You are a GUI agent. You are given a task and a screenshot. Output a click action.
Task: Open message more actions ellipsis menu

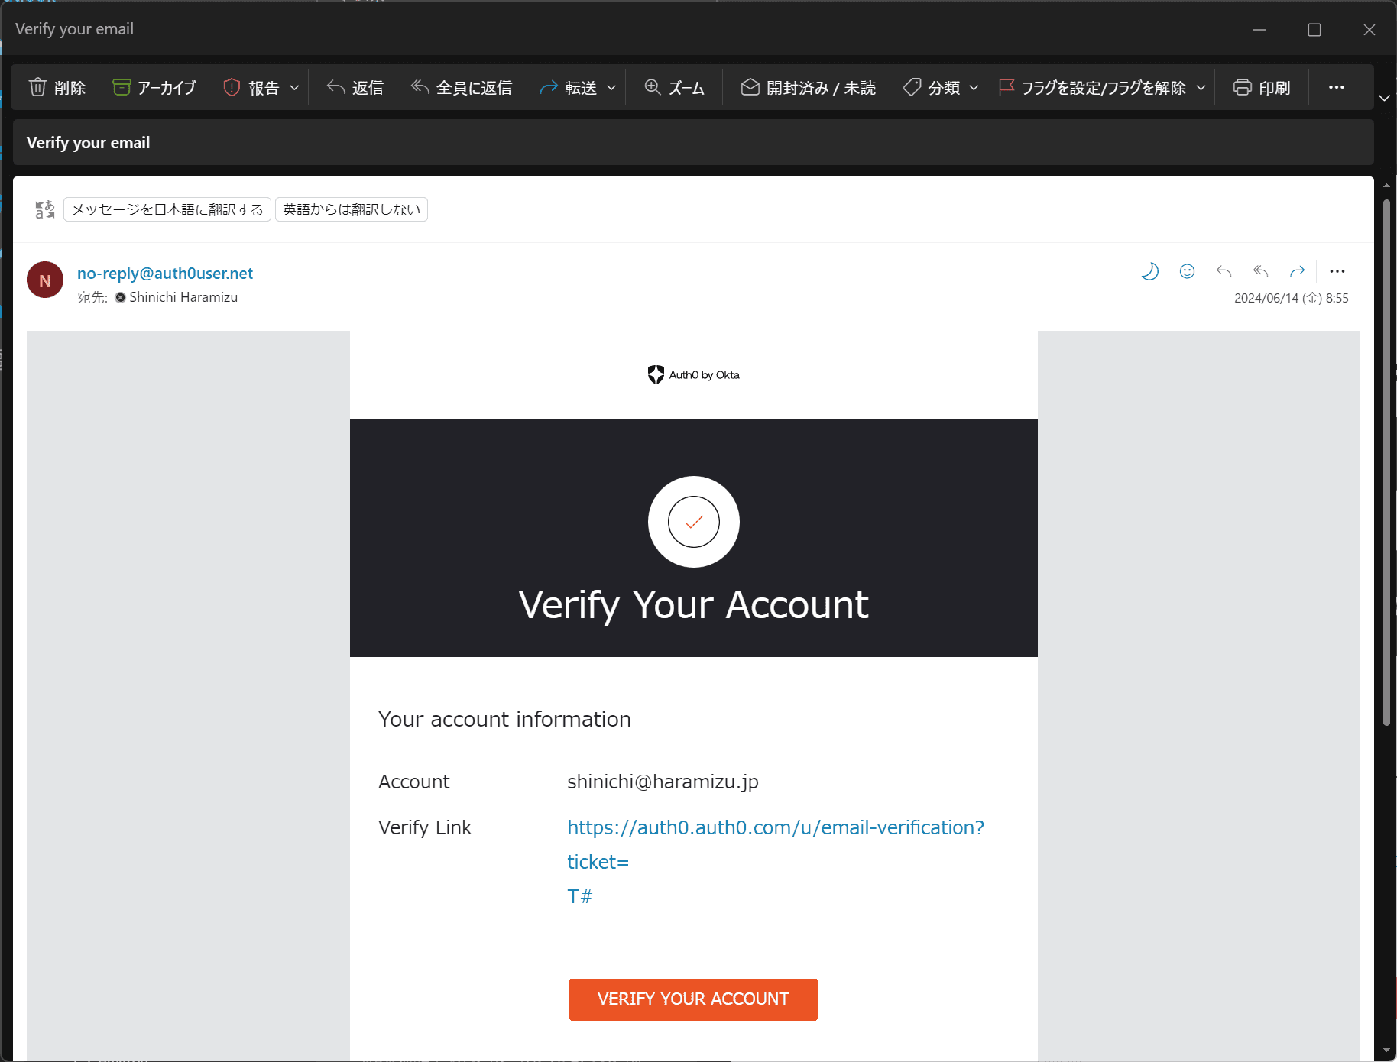pyautogui.click(x=1337, y=271)
